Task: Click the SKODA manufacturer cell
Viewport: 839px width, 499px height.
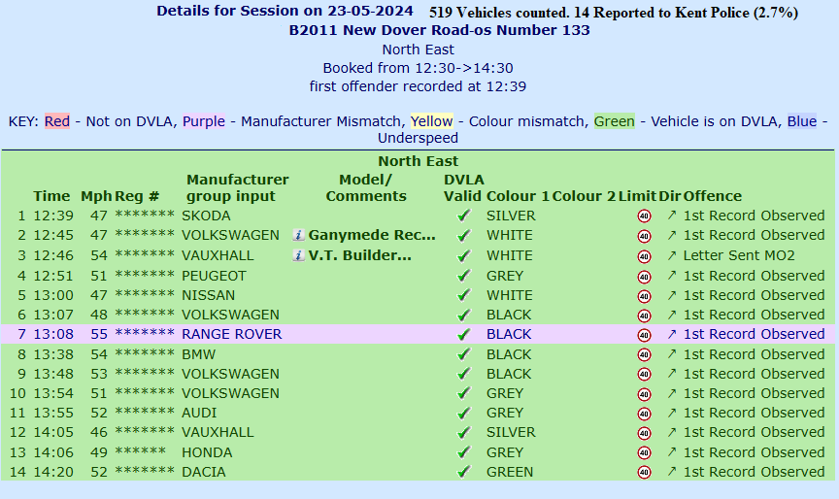Action: coord(206,216)
